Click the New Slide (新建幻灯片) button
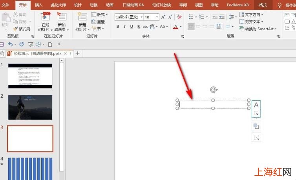 coord(82,22)
